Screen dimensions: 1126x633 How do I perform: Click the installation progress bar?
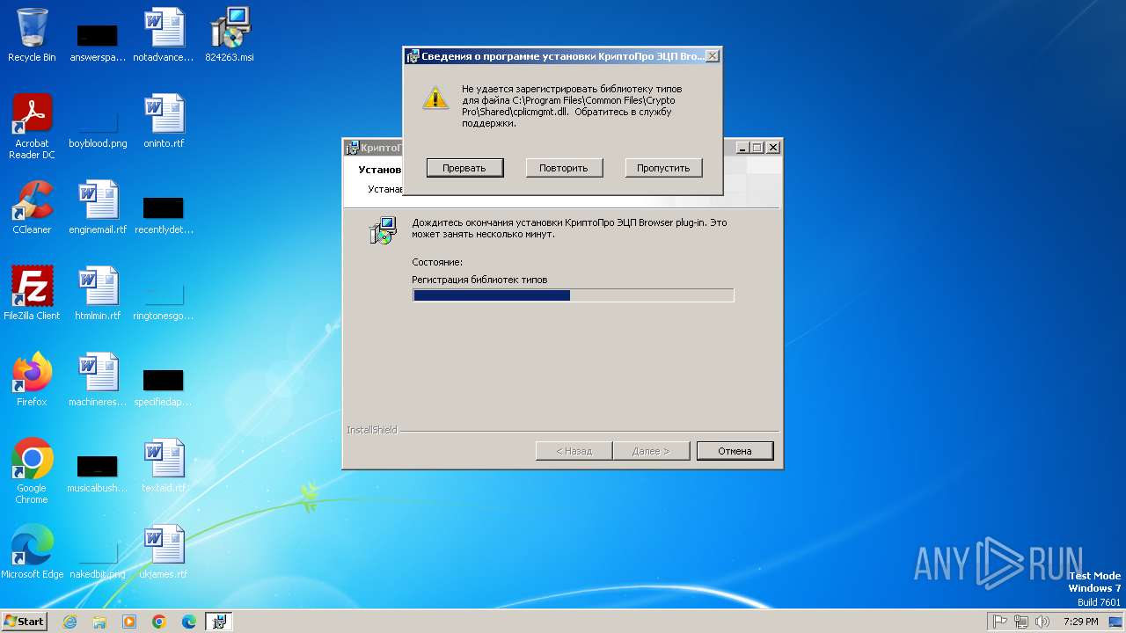pyautogui.click(x=573, y=295)
